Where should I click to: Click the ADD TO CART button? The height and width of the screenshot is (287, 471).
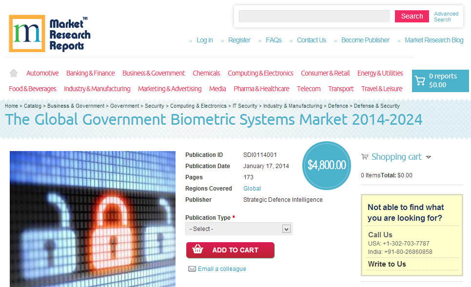click(231, 250)
